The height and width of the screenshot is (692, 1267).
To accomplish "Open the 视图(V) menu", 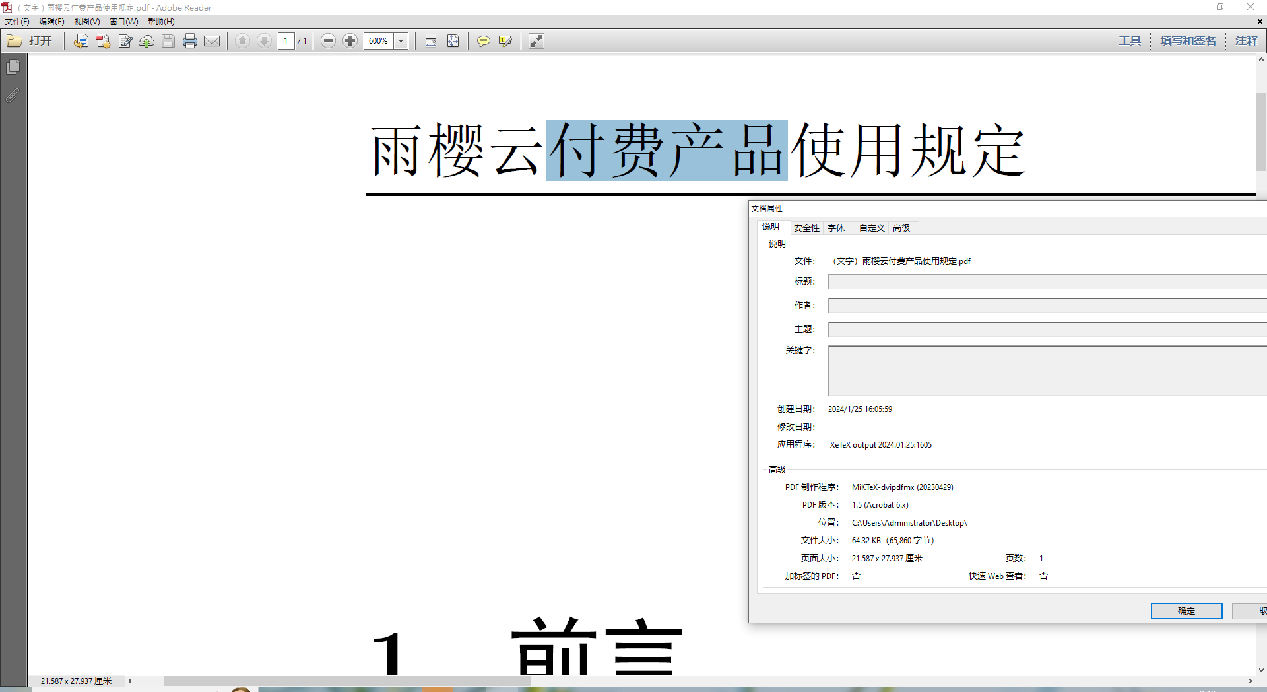I will coord(87,22).
